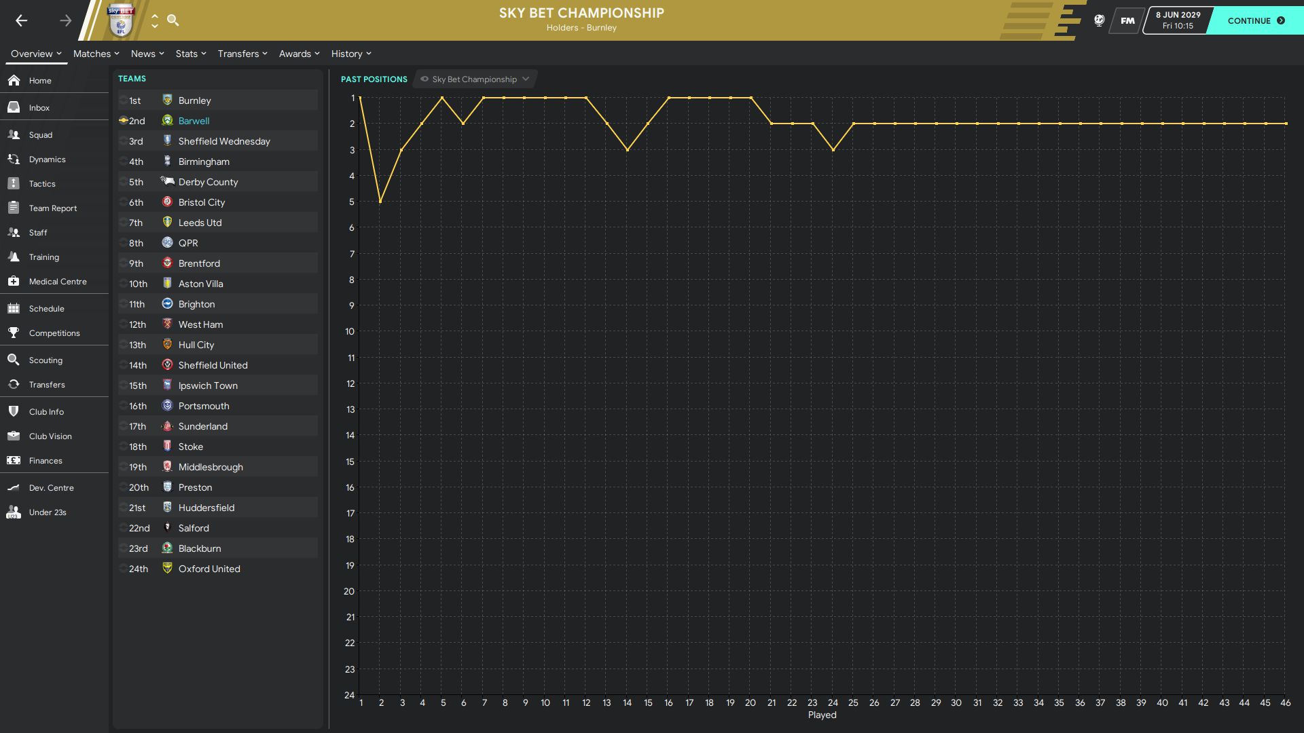
Task: Click graph point at match 2, position 5
Action: 380,202
